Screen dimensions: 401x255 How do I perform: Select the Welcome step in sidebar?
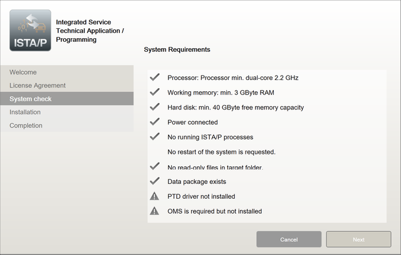[23, 72]
